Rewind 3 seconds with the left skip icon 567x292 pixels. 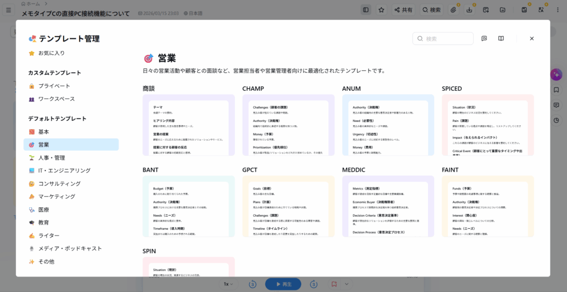pyautogui.click(x=252, y=284)
